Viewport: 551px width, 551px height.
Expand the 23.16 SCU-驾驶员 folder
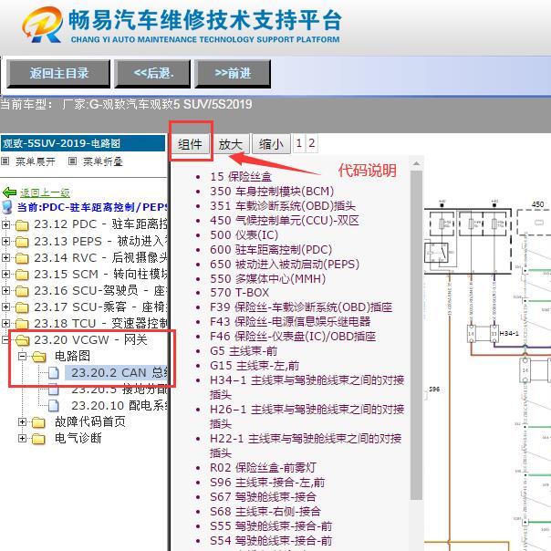pyautogui.click(x=5, y=290)
